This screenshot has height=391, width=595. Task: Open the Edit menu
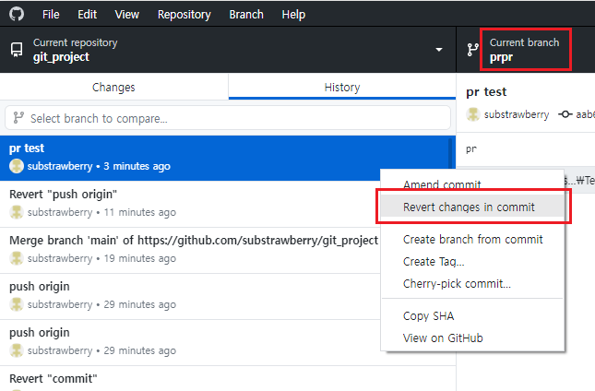(88, 15)
